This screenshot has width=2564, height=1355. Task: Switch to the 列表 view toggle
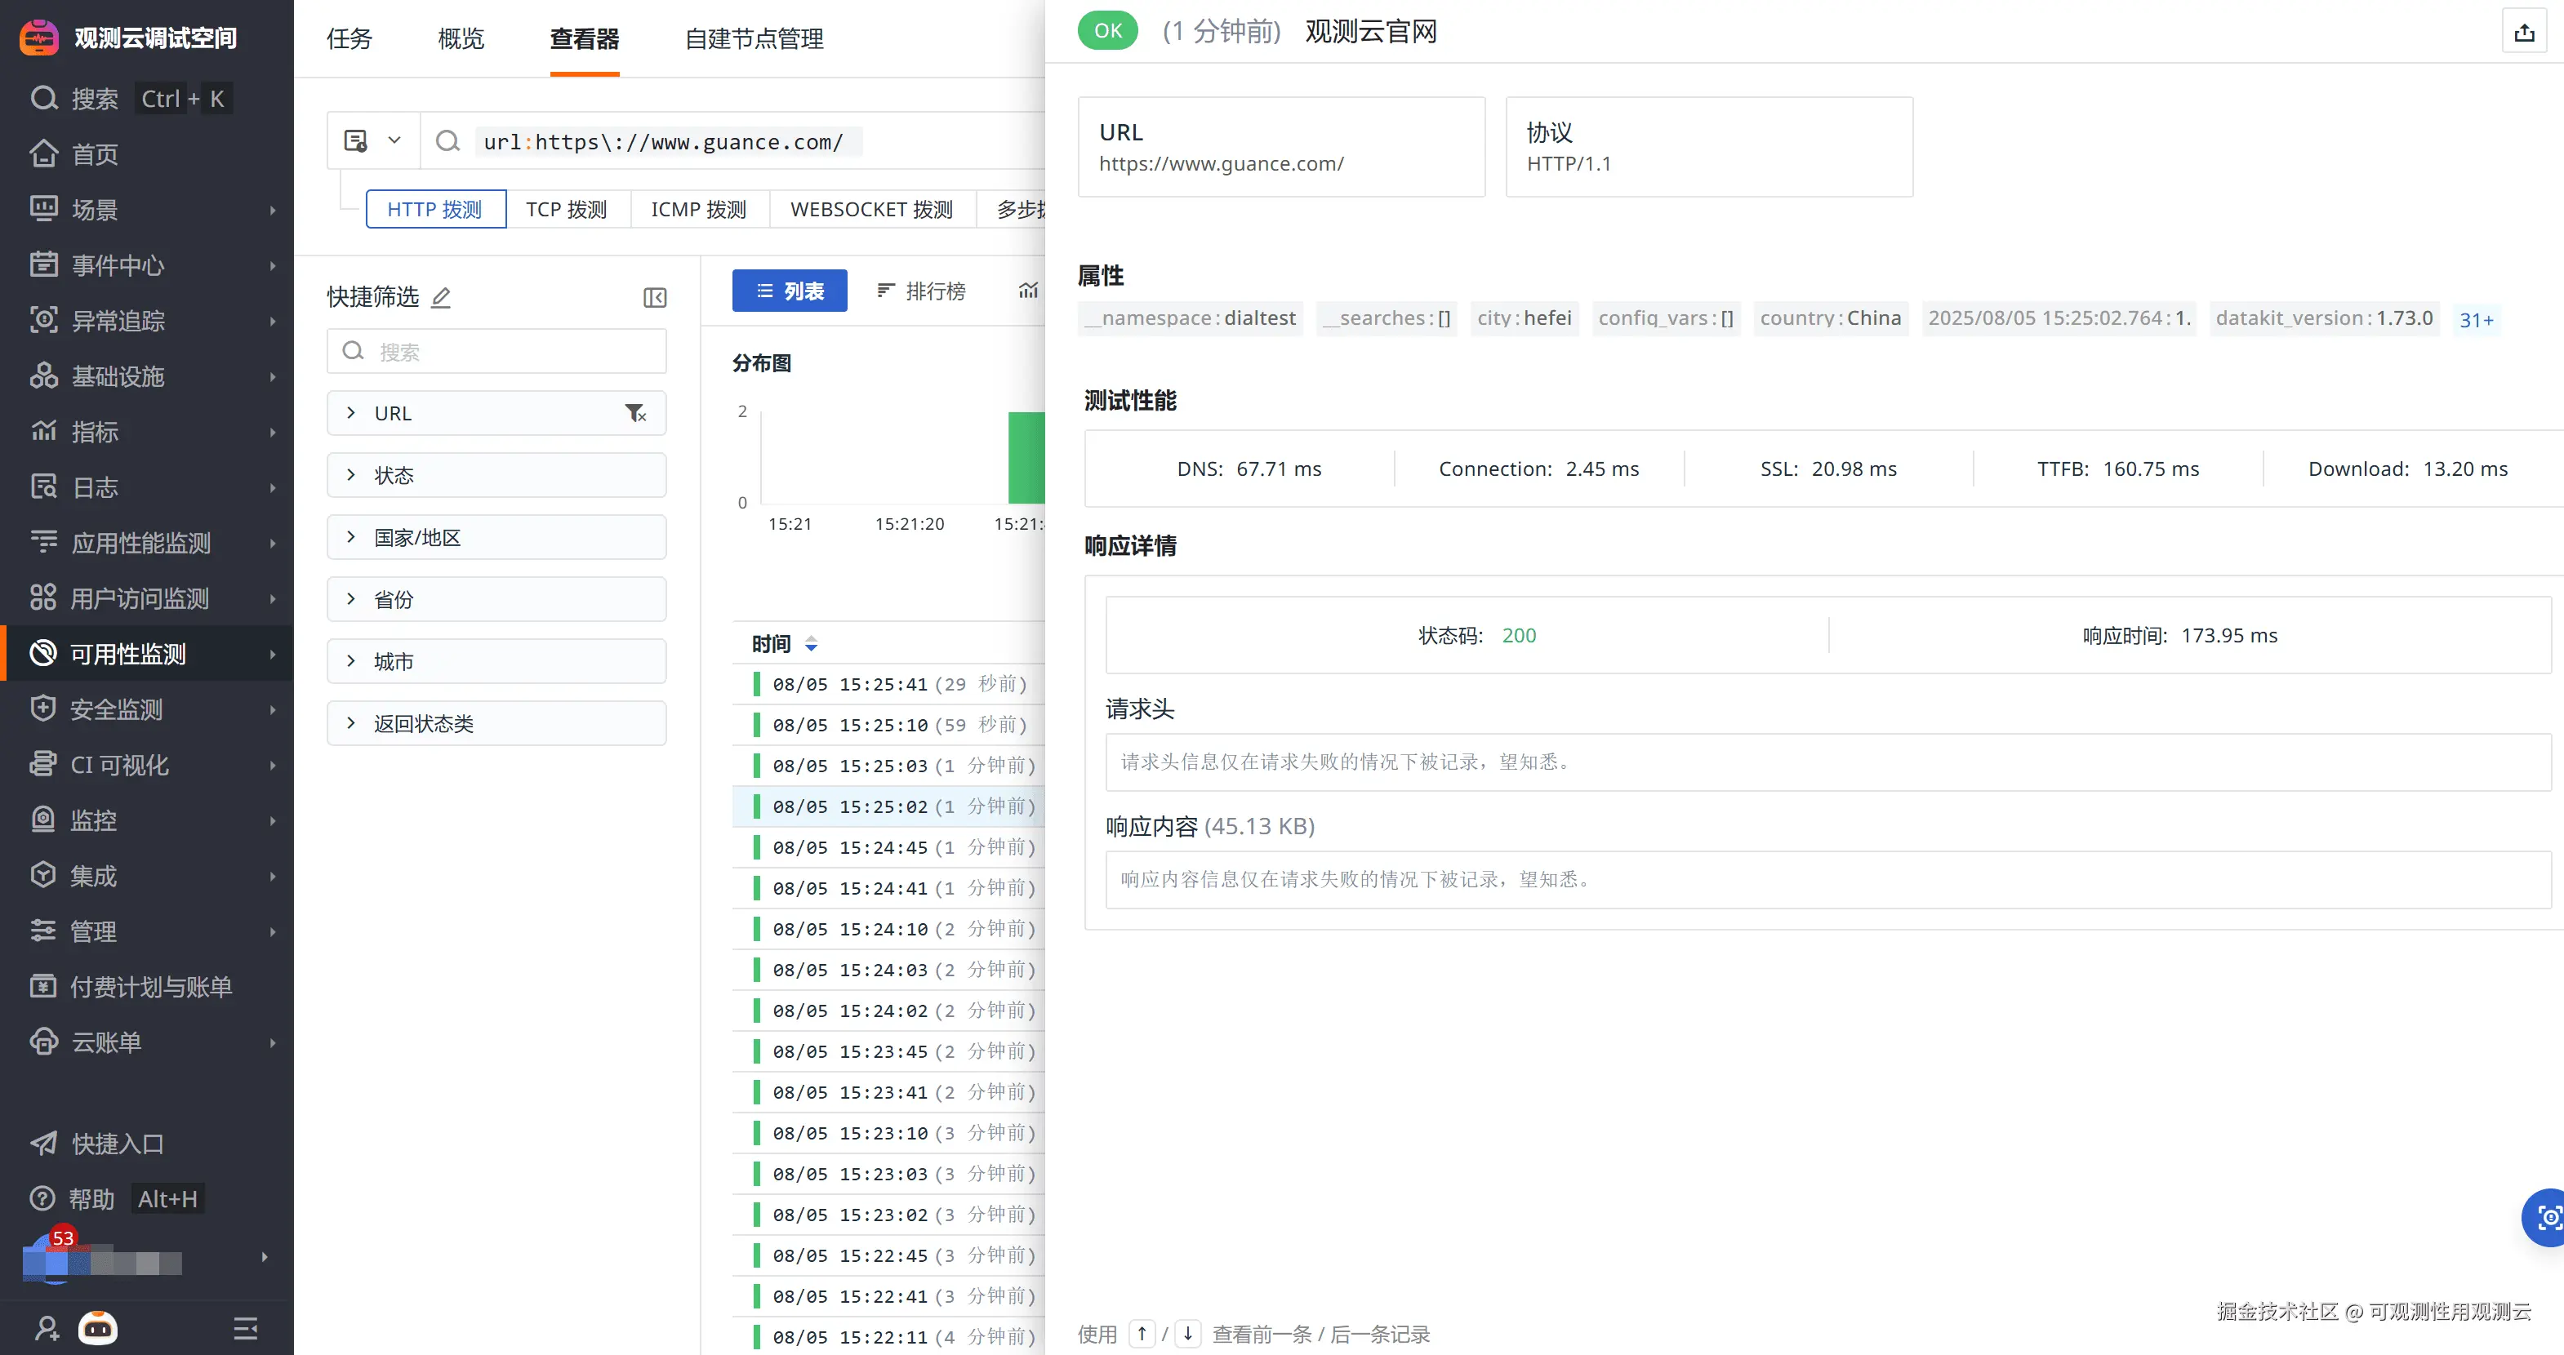coord(790,291)
